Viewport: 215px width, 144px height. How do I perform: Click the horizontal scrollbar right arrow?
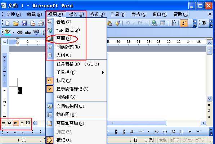[x=203, y=123]
